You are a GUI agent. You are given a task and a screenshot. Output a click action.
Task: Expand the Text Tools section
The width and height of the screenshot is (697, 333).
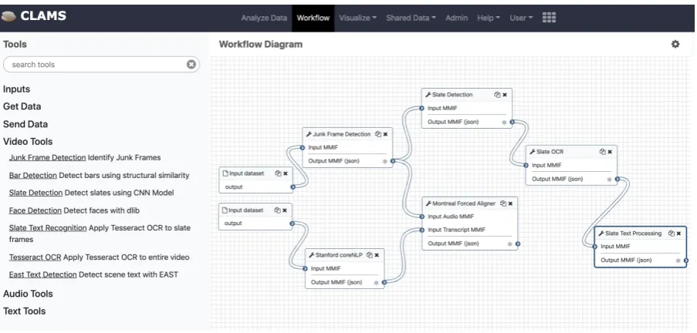coord(24,311)
